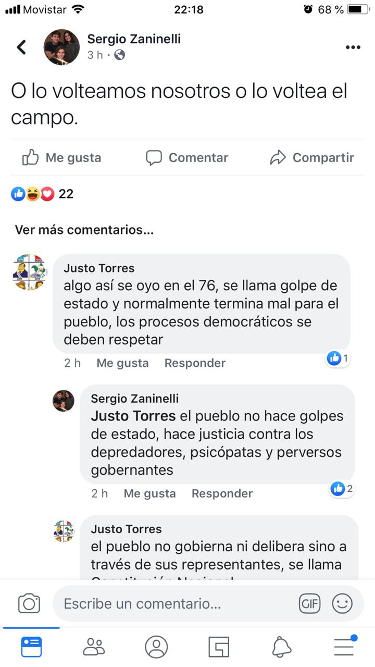Switch to the News Feed tab

coord(31,647)
